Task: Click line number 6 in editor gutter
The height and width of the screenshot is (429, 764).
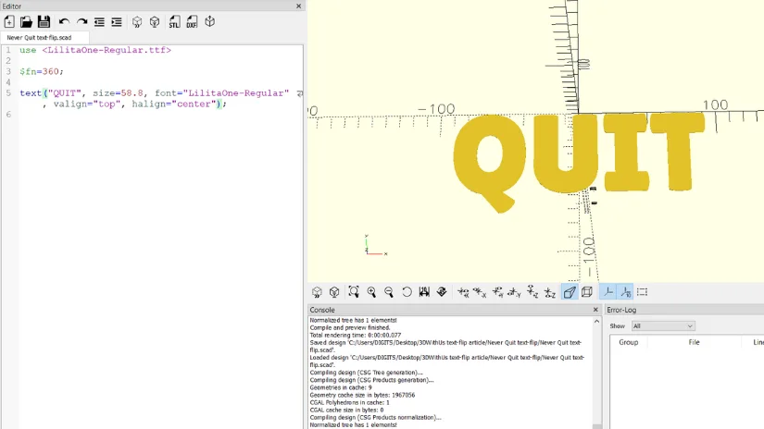Action: click(x=8, y=115)
